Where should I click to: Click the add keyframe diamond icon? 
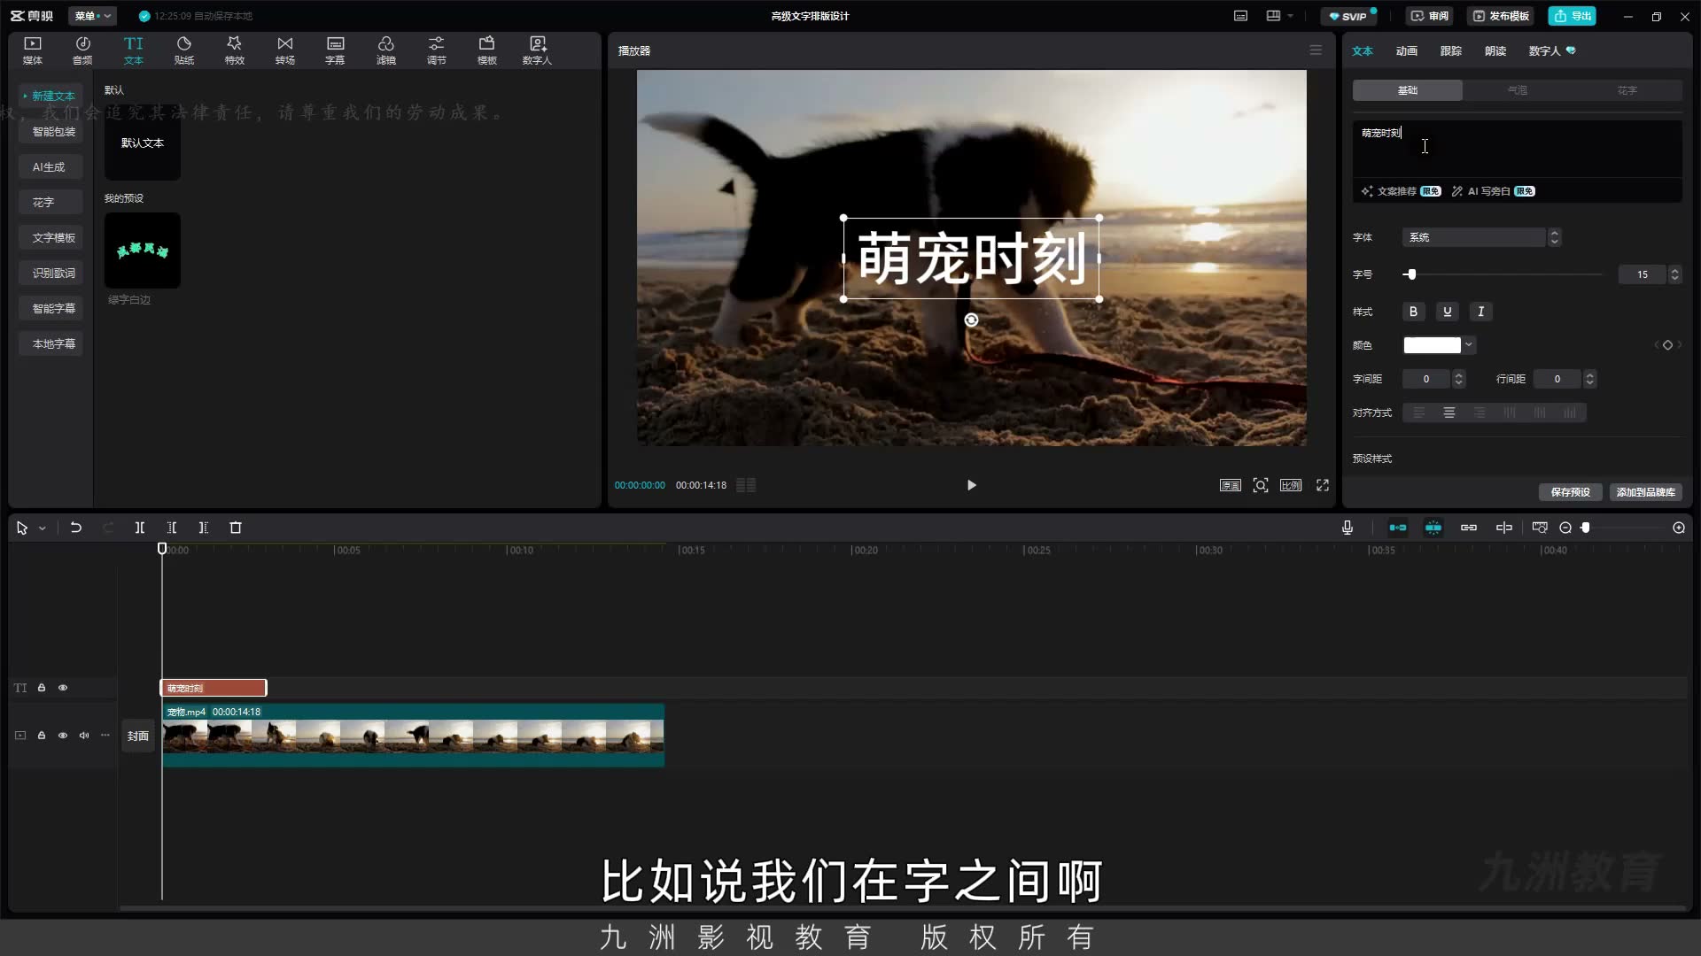(1667, 345)
